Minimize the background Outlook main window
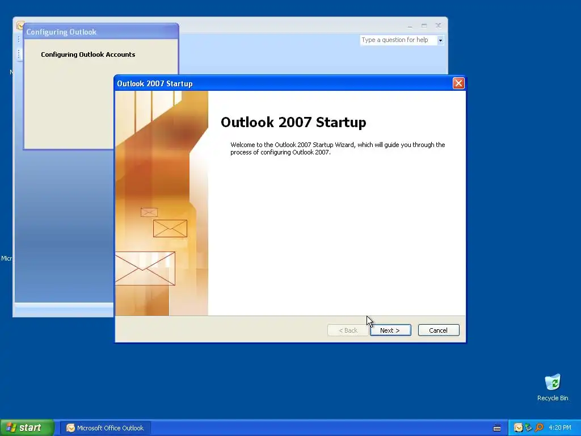This screenshot has width=581, height=436. tap(410, 26)
